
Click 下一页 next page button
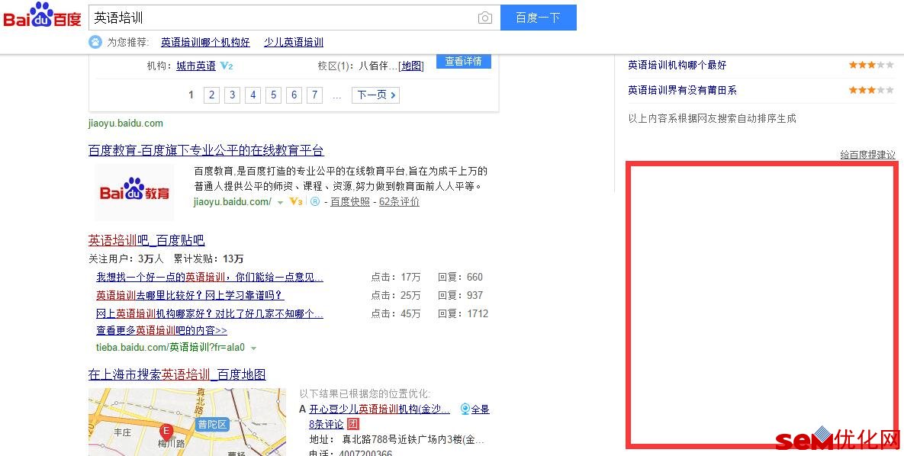[x=375, y=95]
